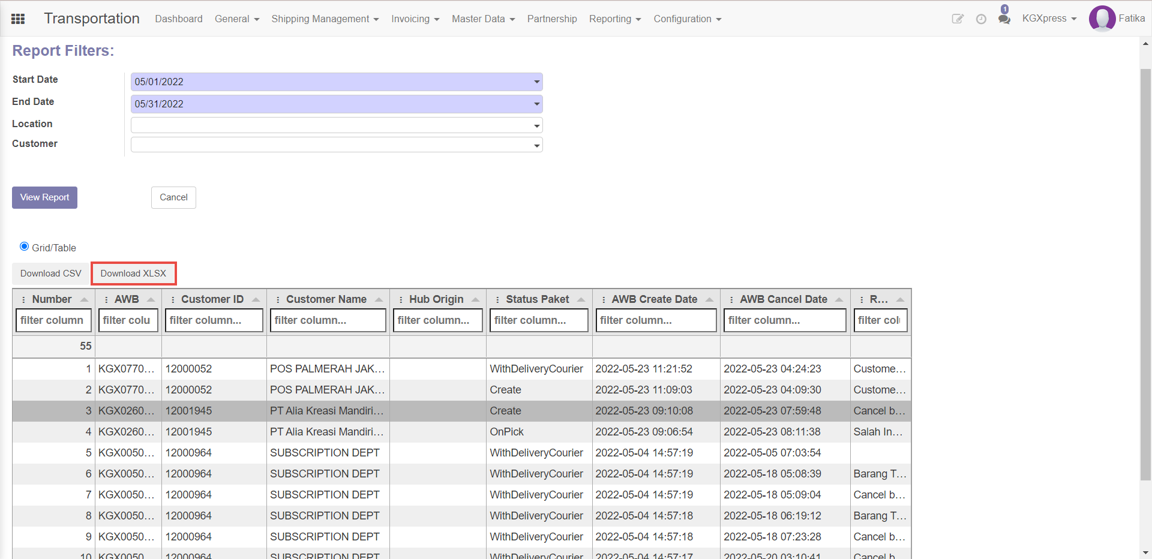Open the apps grid menu icon
This screenshot has width=1152, height=559.
point(18,19)
